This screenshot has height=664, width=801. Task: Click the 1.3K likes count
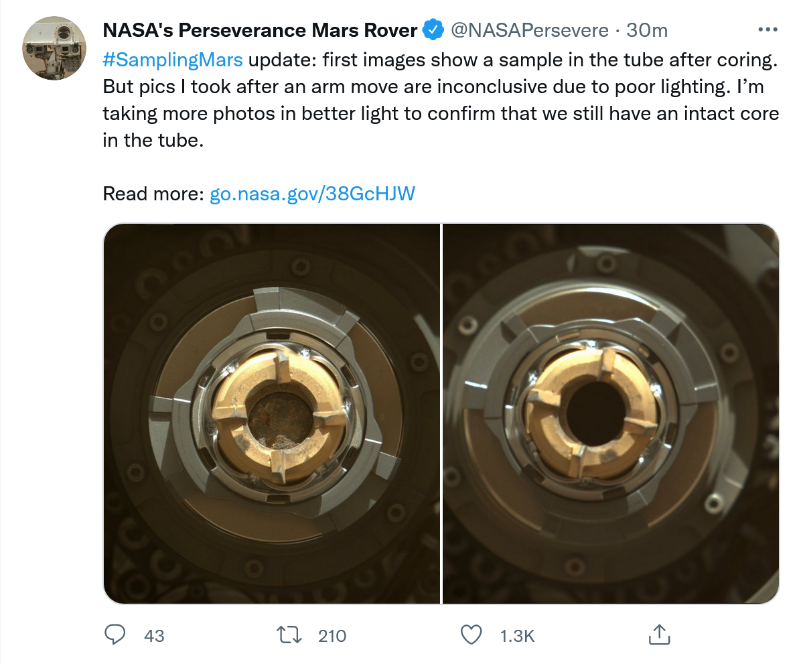pyautogui.click(x=517, y=635)
